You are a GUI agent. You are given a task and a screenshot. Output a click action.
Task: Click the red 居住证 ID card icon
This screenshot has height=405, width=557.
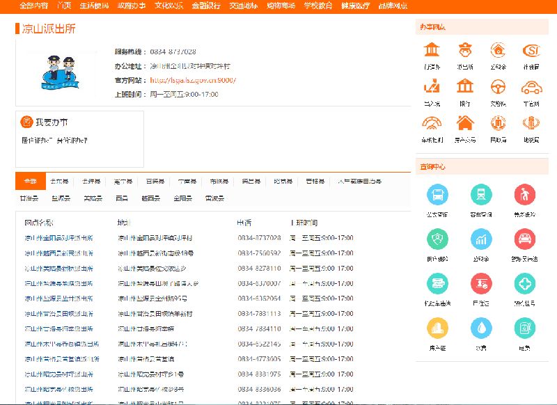click(x=481, y=284)
